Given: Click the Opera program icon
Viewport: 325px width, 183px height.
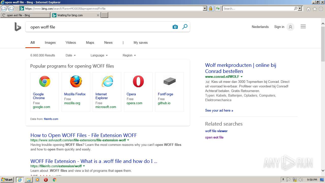Looking at the screenshot, I should [x=138, y=82].
